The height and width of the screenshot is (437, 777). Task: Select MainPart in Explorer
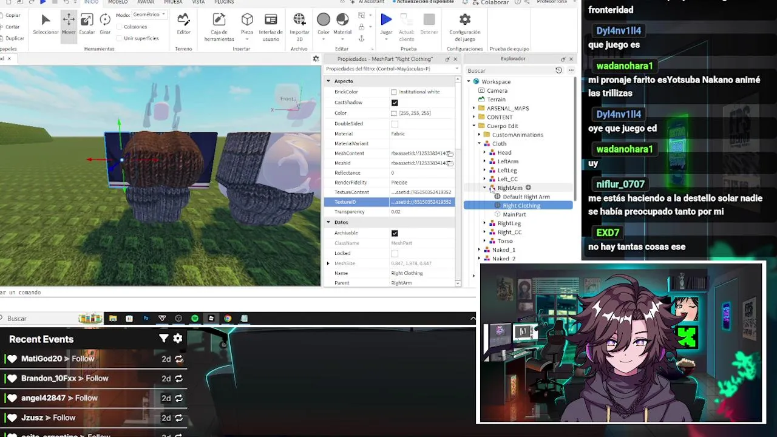[514, 214]
